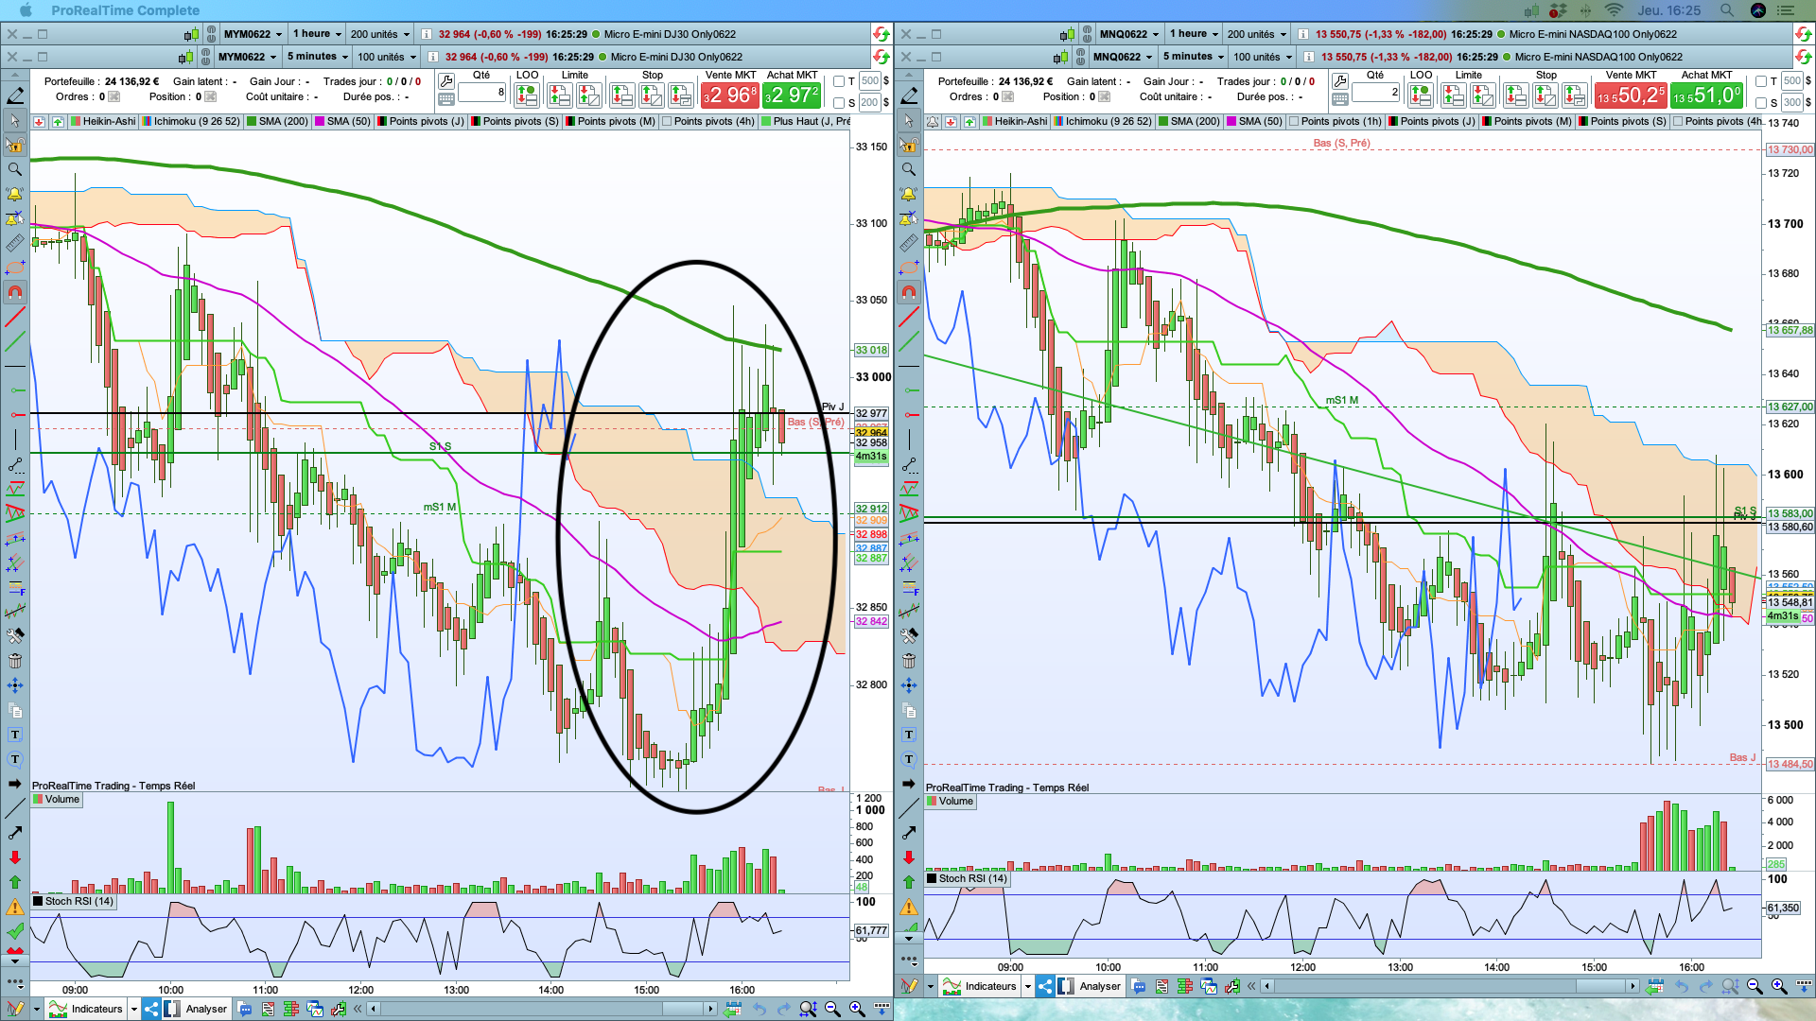Select the text T tool in right toolbar
1816x1021 pixels.
coord(909,735)
